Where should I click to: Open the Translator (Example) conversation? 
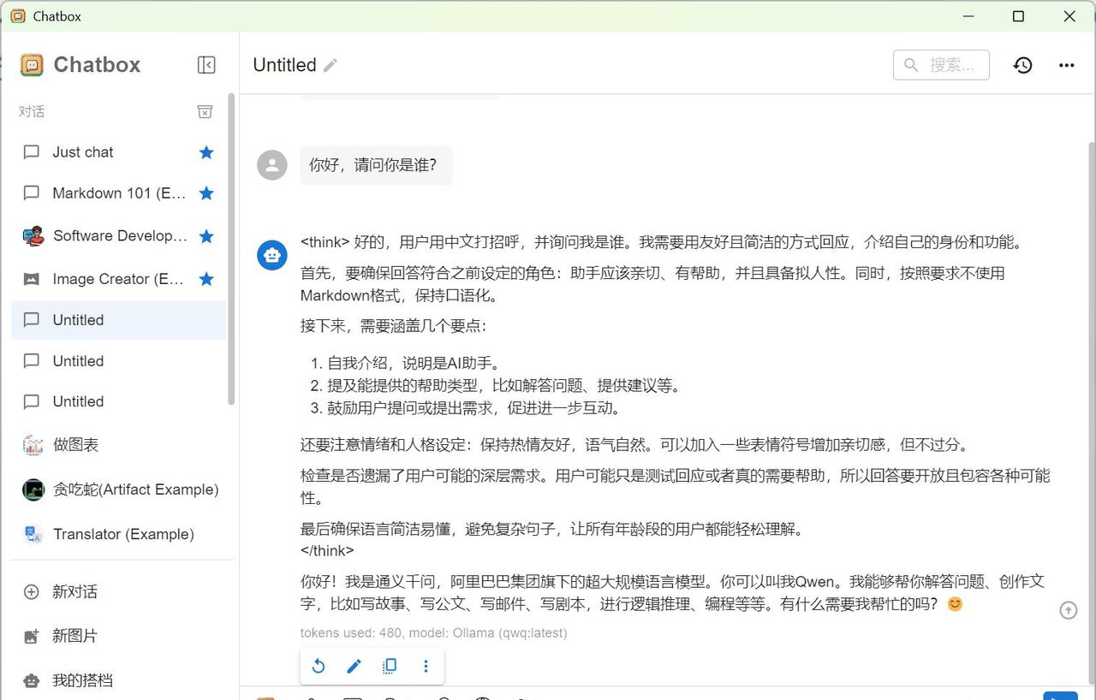pyautogui.click(x=122, y=533)
